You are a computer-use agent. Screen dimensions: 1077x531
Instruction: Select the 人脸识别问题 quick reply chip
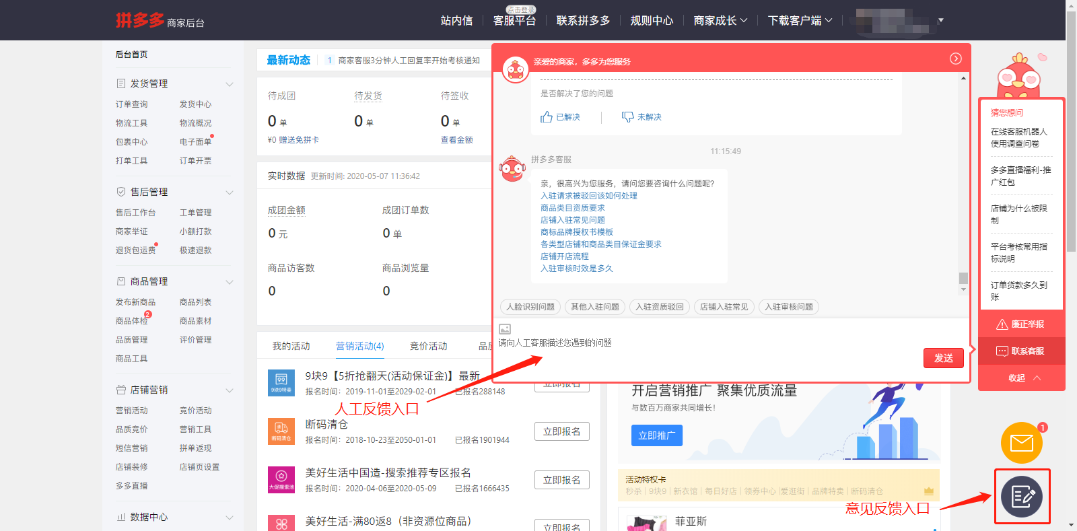[530, 307]
